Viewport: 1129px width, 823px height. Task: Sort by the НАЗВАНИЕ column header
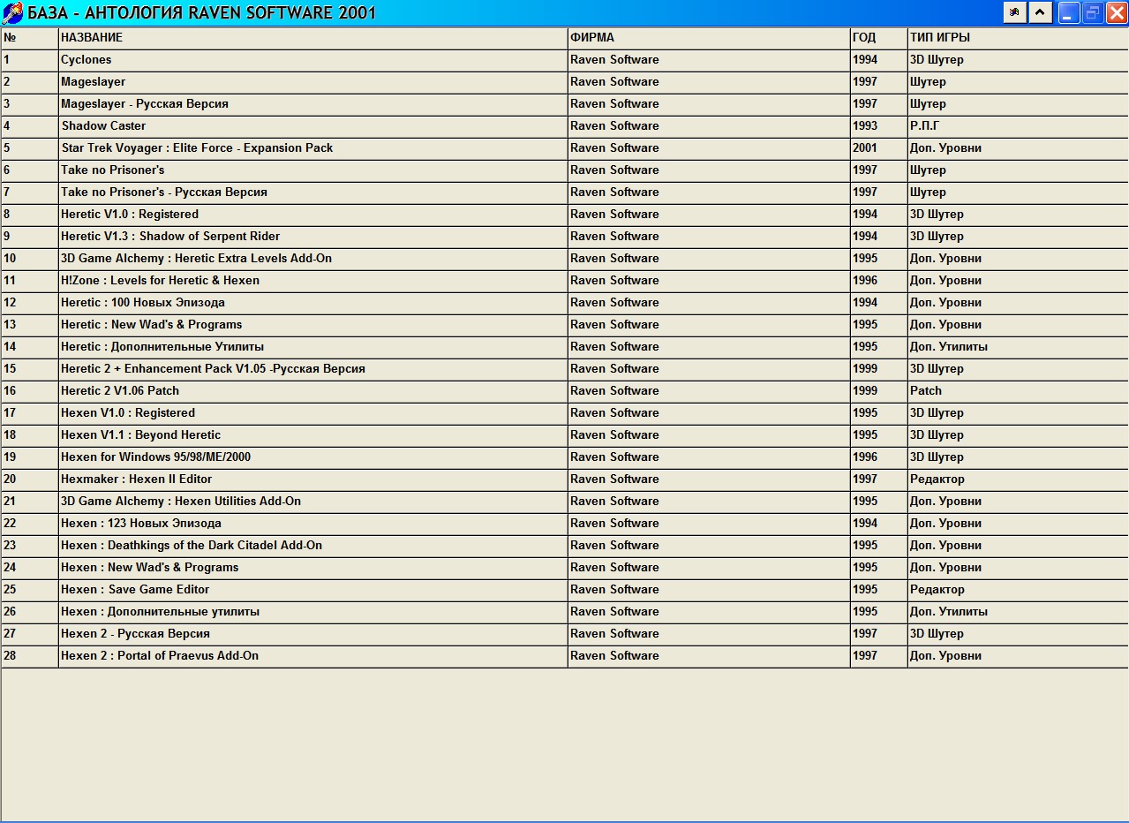click(92, 38)
